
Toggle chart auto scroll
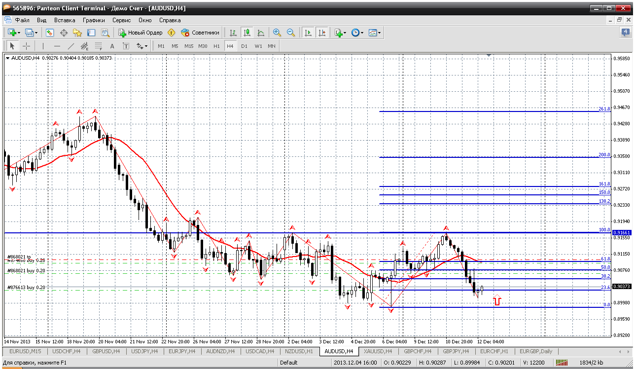[308, 33]
